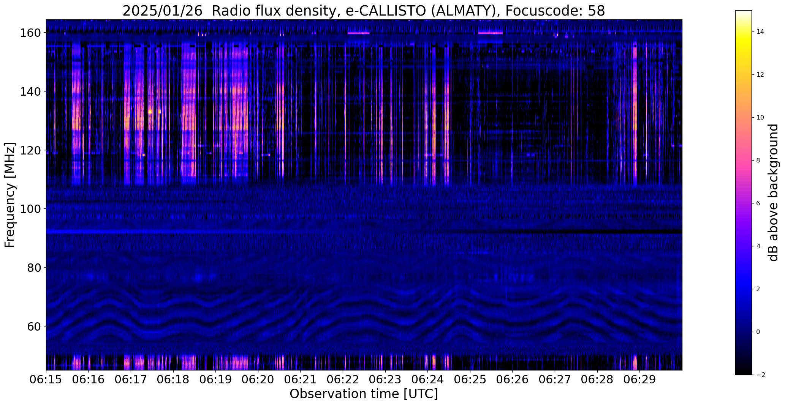Click the 'Frequency [MHz]' axis label
This screenshot has width=785, height=405.
[10, 195]
